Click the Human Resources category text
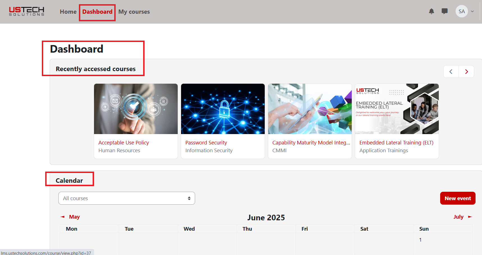Viewport: 482px width, 255px height. [119, 151]
